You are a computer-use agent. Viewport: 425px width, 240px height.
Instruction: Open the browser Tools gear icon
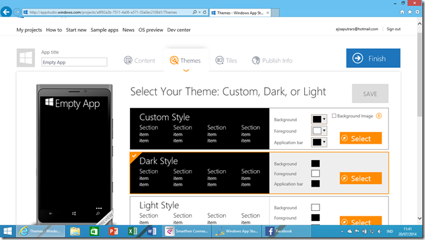417,12
